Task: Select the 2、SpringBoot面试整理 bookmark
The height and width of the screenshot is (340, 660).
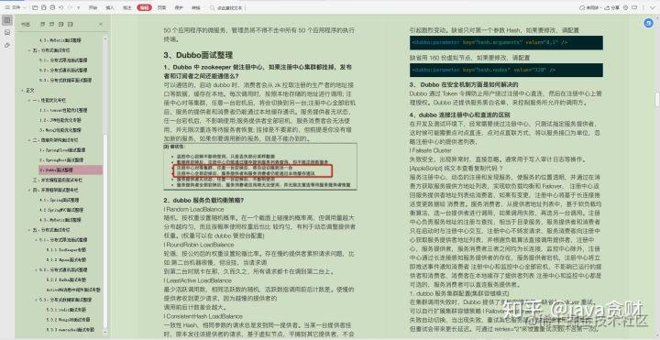Action: pyautogui.click(x=62, y=159)
